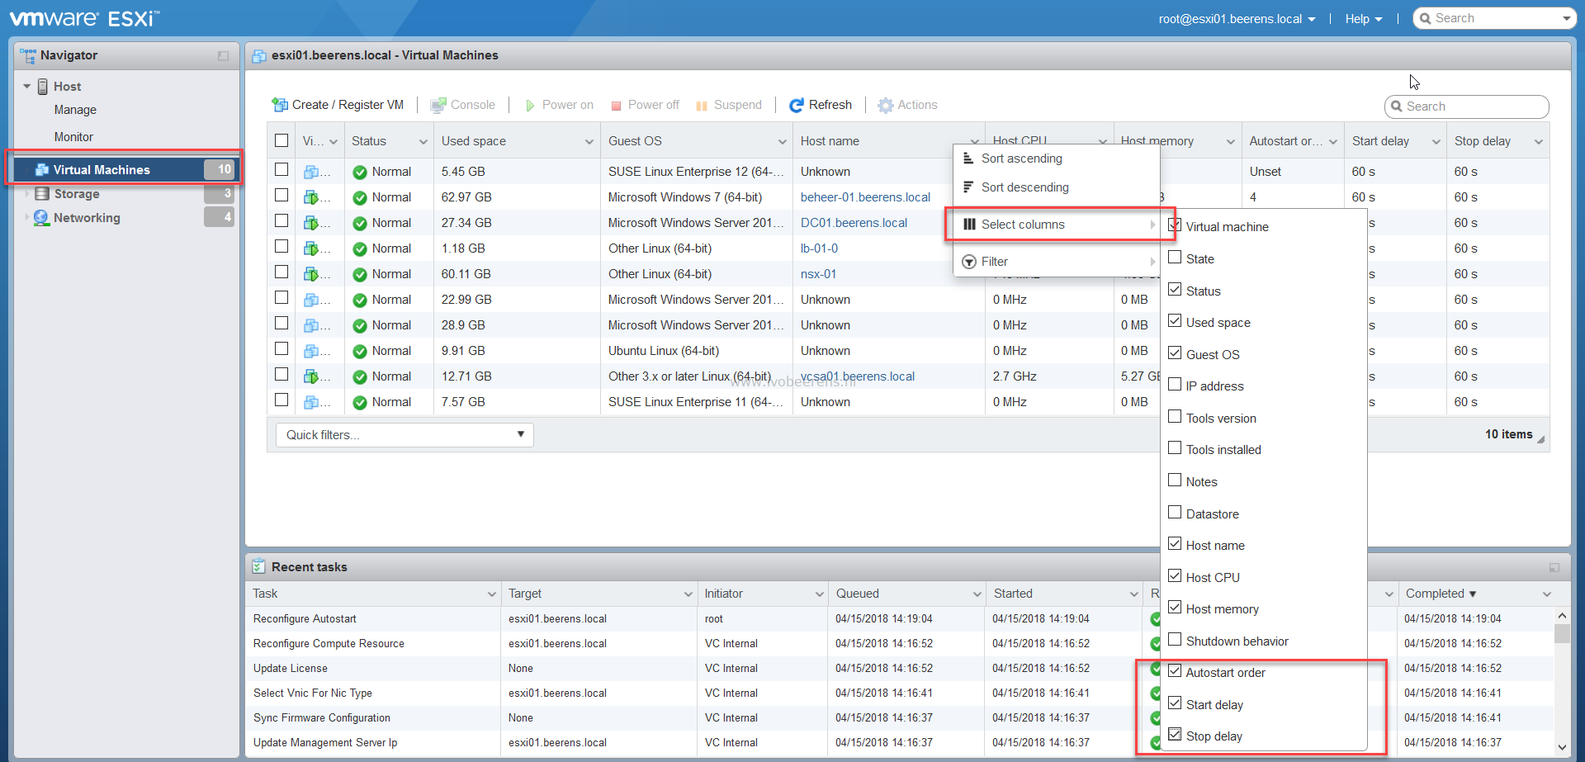1585x762 pixels.
Task: Uncheck the Stop delay column
Action: pos(1175,734)
